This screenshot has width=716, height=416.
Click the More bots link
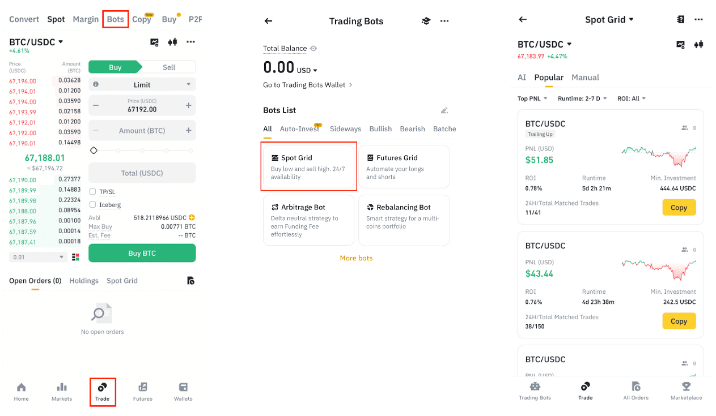click(356, 258)
